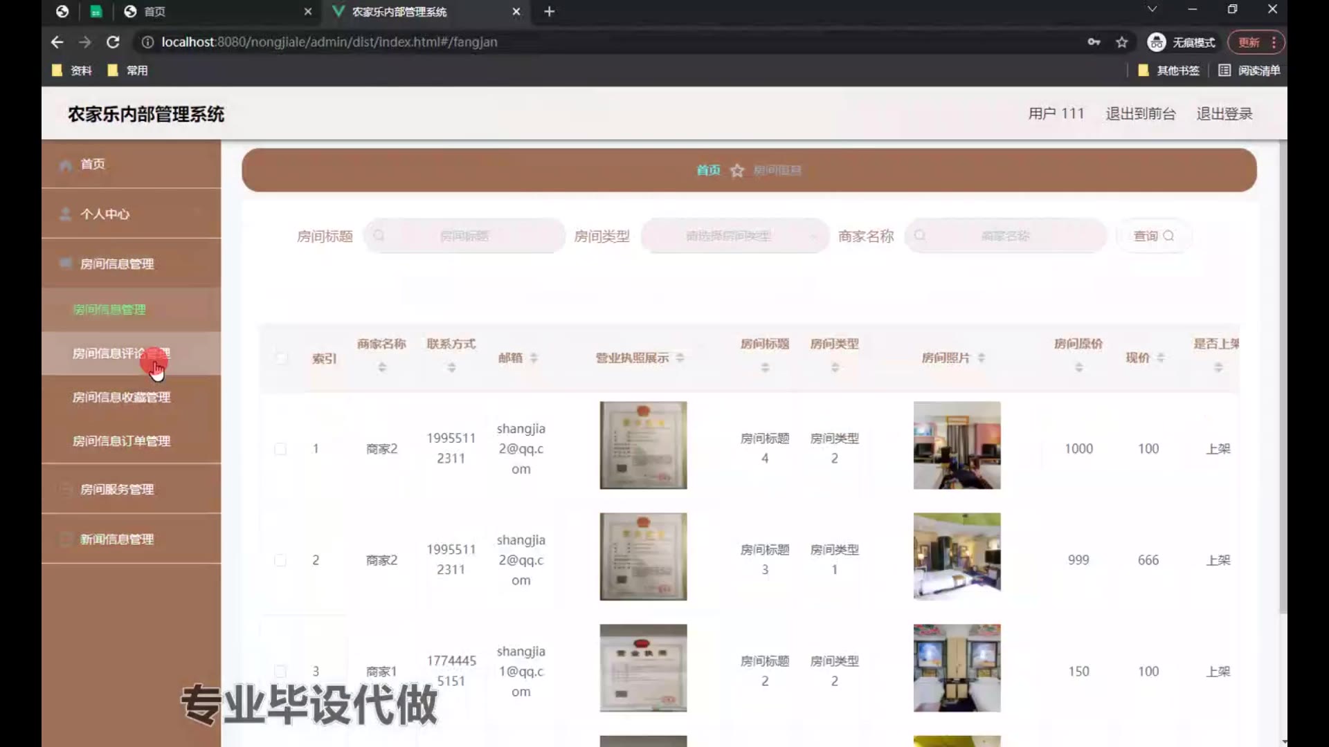
Task: Open the 资料 bookmark folder
Action: tap(71, 71)
